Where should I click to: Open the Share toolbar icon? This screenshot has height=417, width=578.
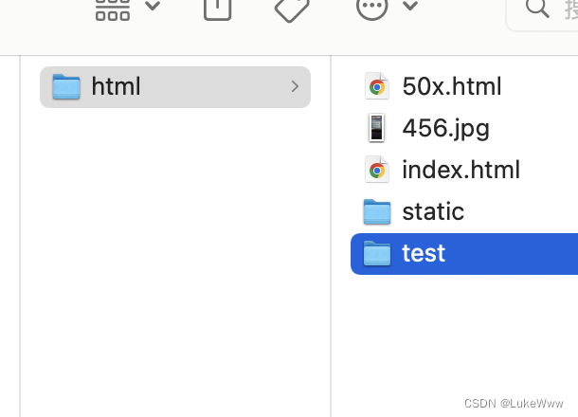pos(217,9)
